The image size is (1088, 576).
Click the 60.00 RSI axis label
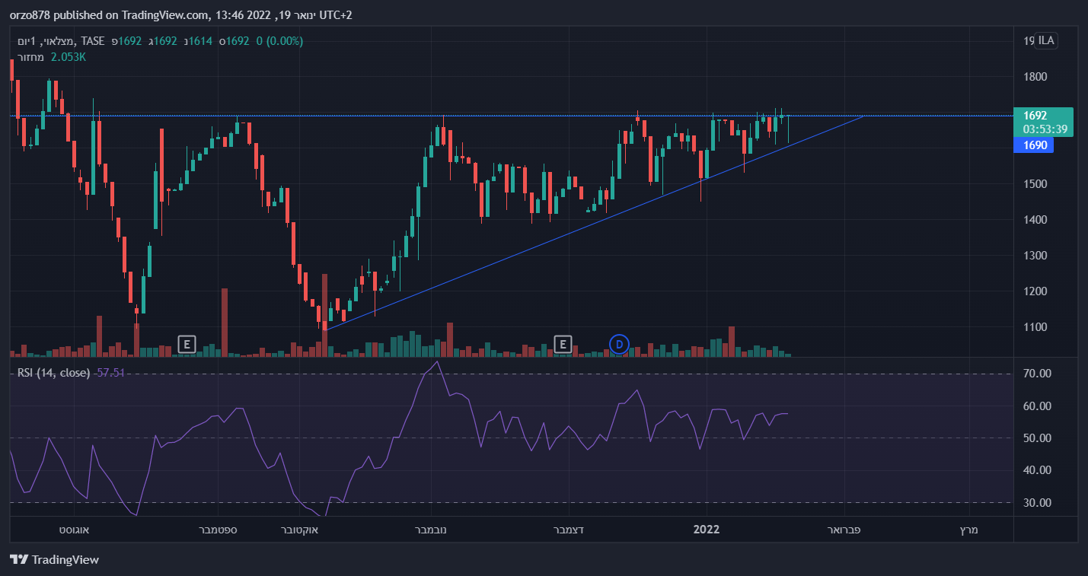(x=1037, y=406)
